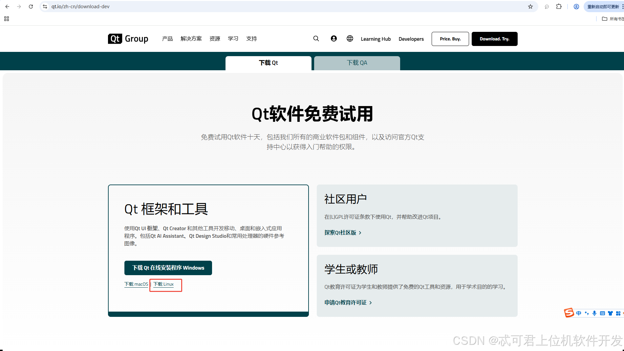This screenshot has height=351, width=624.
Task: Click the 下载 Linux link
Action: point(163,284)
